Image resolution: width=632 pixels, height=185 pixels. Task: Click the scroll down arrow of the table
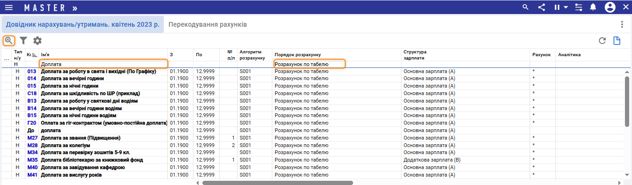(x=627, y=175)
